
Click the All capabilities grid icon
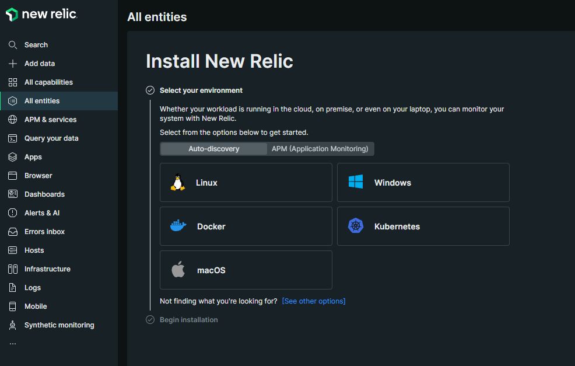coord(12,82)
